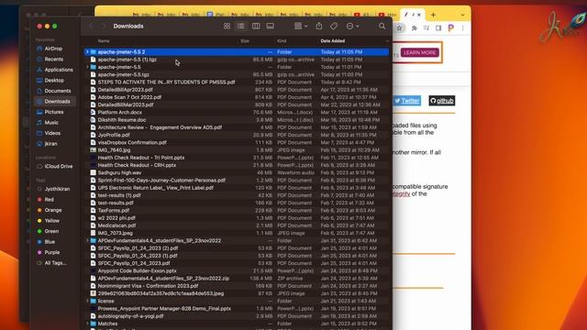The image size is (587, 330).
Task: Filter by the Orange tag
Action: [53, 210]
